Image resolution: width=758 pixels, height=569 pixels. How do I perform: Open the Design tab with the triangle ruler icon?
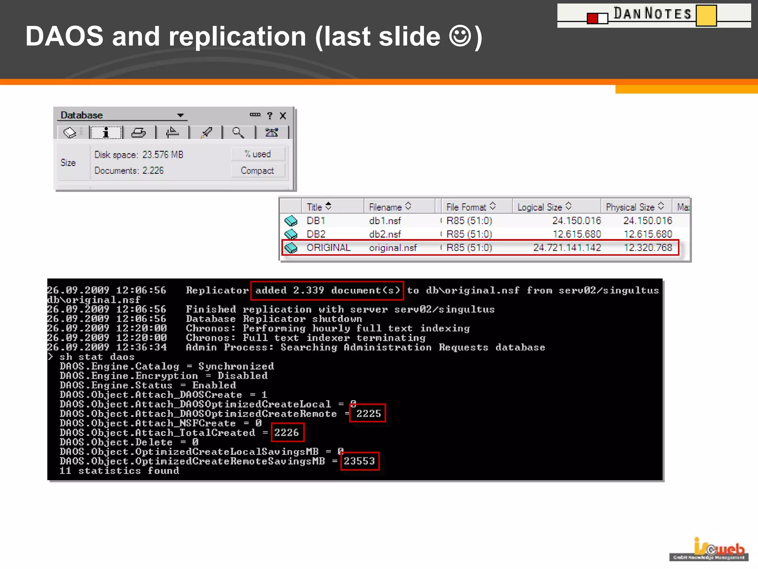(172, 132)
